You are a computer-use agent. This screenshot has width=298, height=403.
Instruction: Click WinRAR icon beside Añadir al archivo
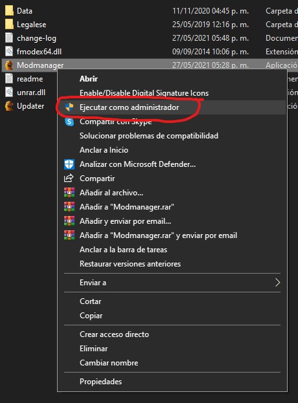coord(69,193)
